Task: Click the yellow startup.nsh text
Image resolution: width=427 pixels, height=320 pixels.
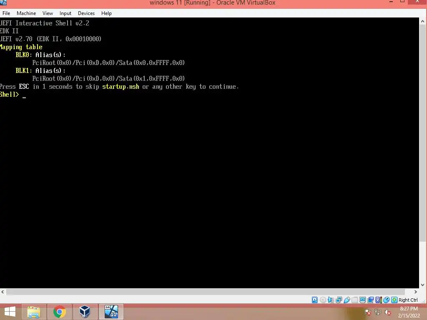Action: (x=121, y=87)
